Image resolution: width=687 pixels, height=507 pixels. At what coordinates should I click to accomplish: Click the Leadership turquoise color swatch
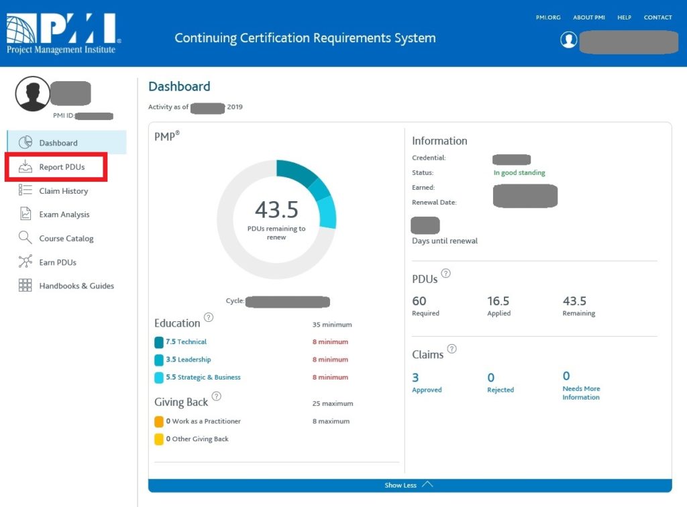[x=158, y=360]
